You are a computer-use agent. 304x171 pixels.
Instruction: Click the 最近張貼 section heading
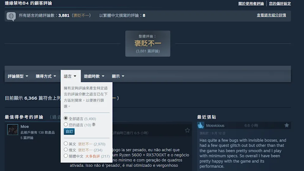[x=206, y=117]
